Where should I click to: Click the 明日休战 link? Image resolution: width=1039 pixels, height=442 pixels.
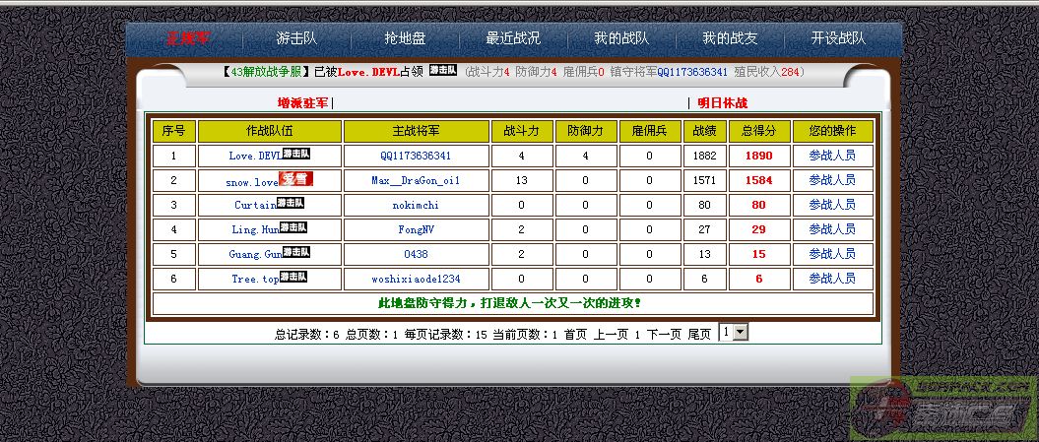[x=722, y=102]
